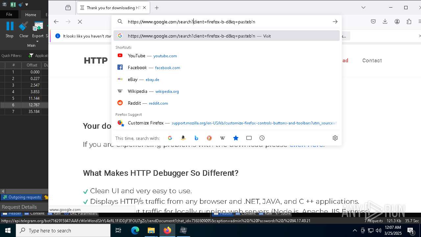Select request row with offset 0.000
The width and height of the screenshot is (421, 237).
click(x=24, y=72)
